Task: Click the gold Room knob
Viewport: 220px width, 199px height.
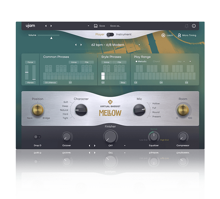Action: tap(183, 110)
